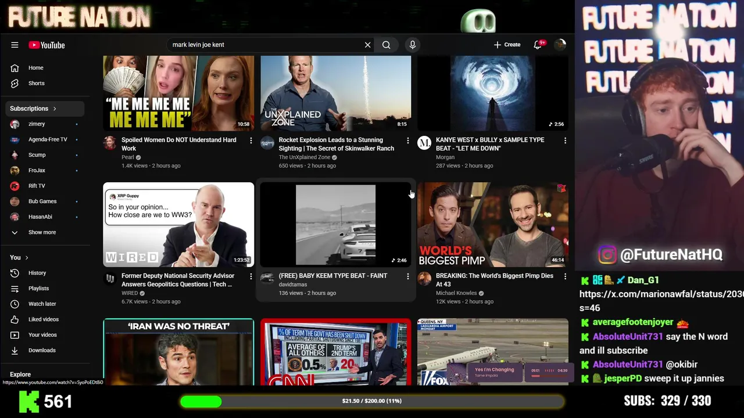Image resolution: width=744 pixels, height=418 pixels.
Task: Open more options for Baby Keem beat video
Action: pos(408,276)
